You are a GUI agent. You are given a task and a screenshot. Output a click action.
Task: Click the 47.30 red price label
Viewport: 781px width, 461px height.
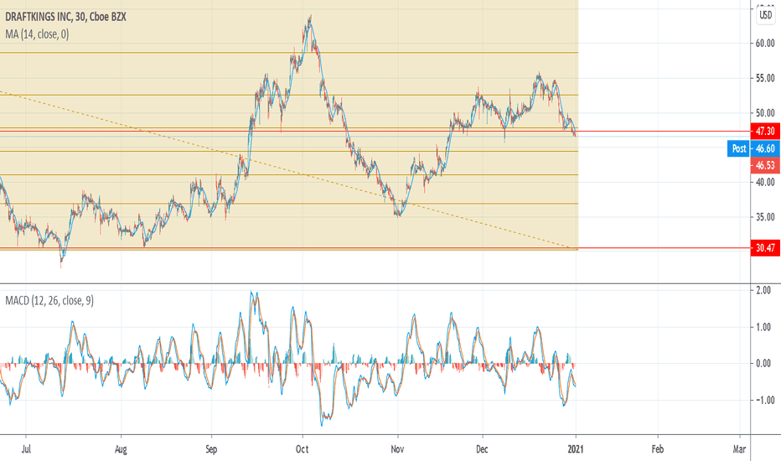(765, 131)
